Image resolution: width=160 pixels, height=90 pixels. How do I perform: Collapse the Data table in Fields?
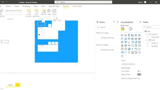pyautogui.click(x=144, y=31)
